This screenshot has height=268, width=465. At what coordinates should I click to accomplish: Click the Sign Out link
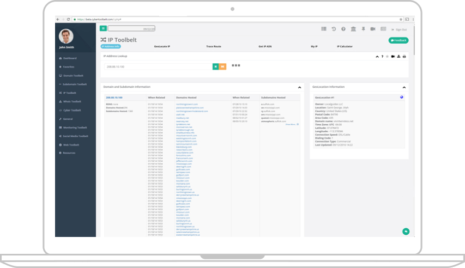399,29
